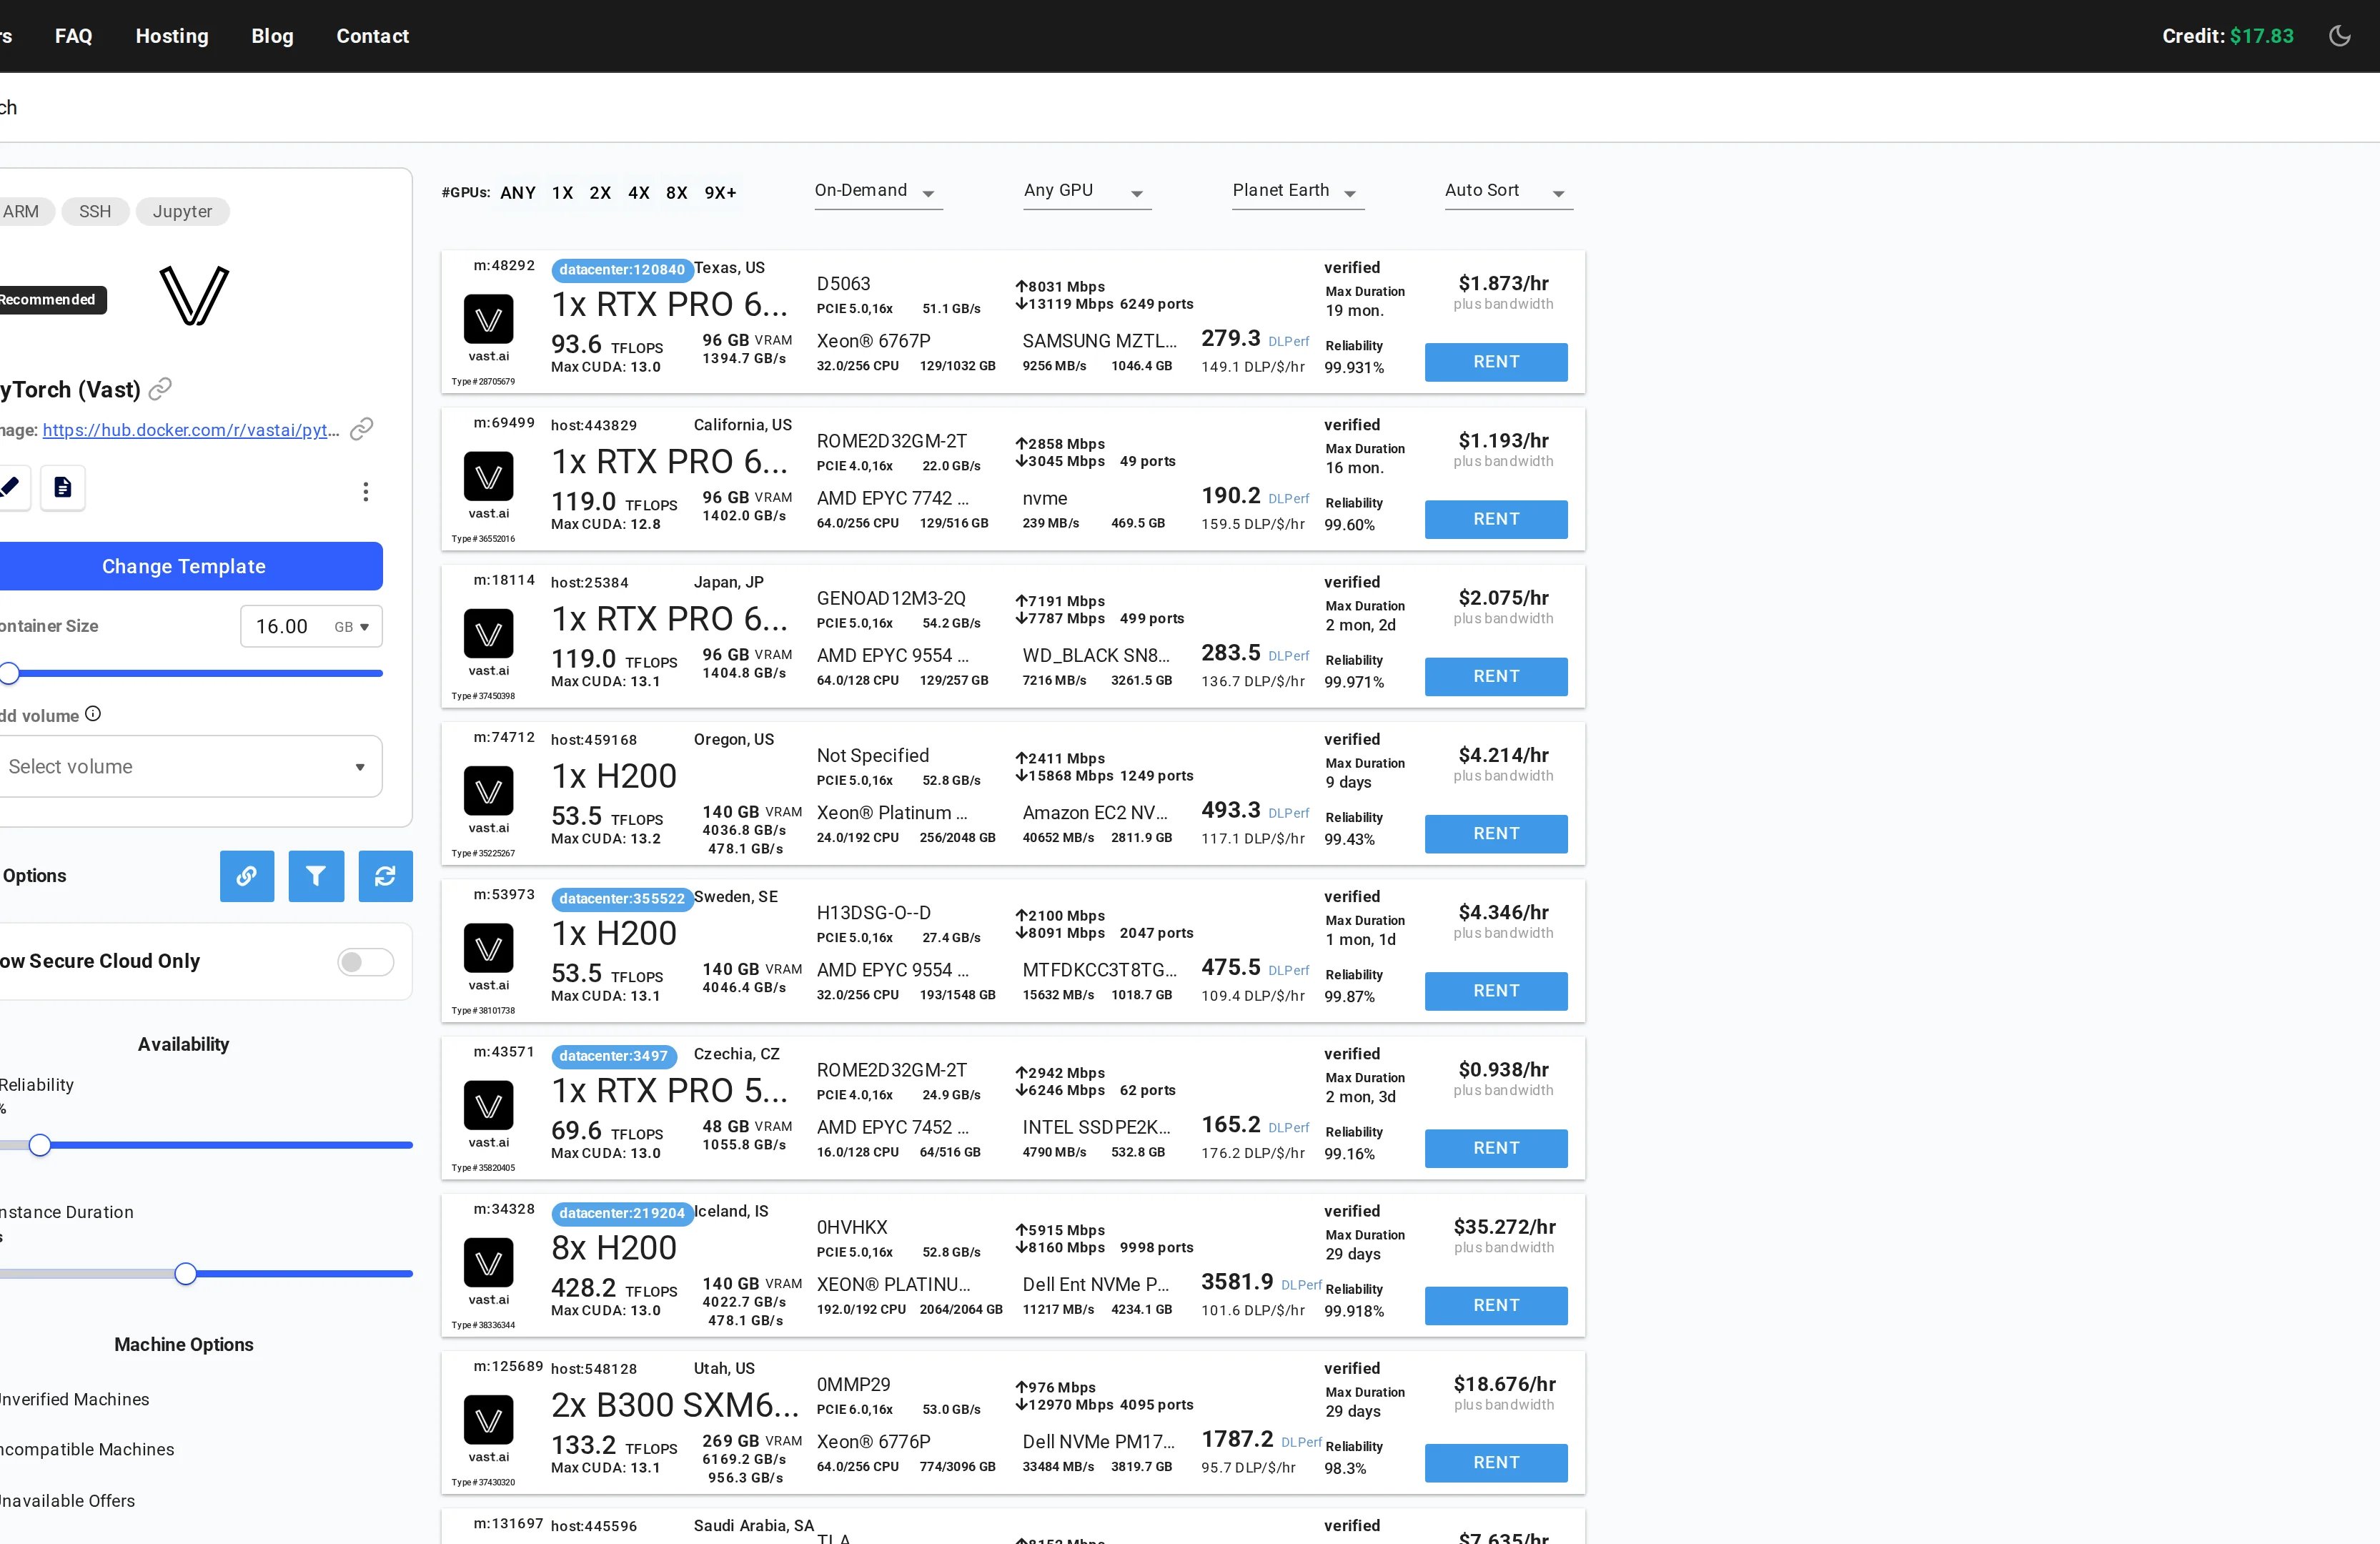Open the Hosting nav item
Screen dimensions: 2380x1544
172,36
